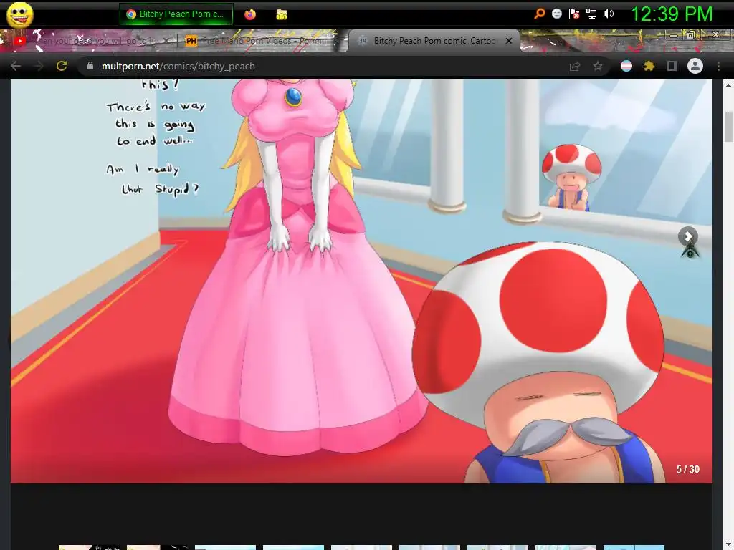Close the active Bitchy Peach comic tab
This screenshot has width=734, height=550.
[x=509, y=41]
